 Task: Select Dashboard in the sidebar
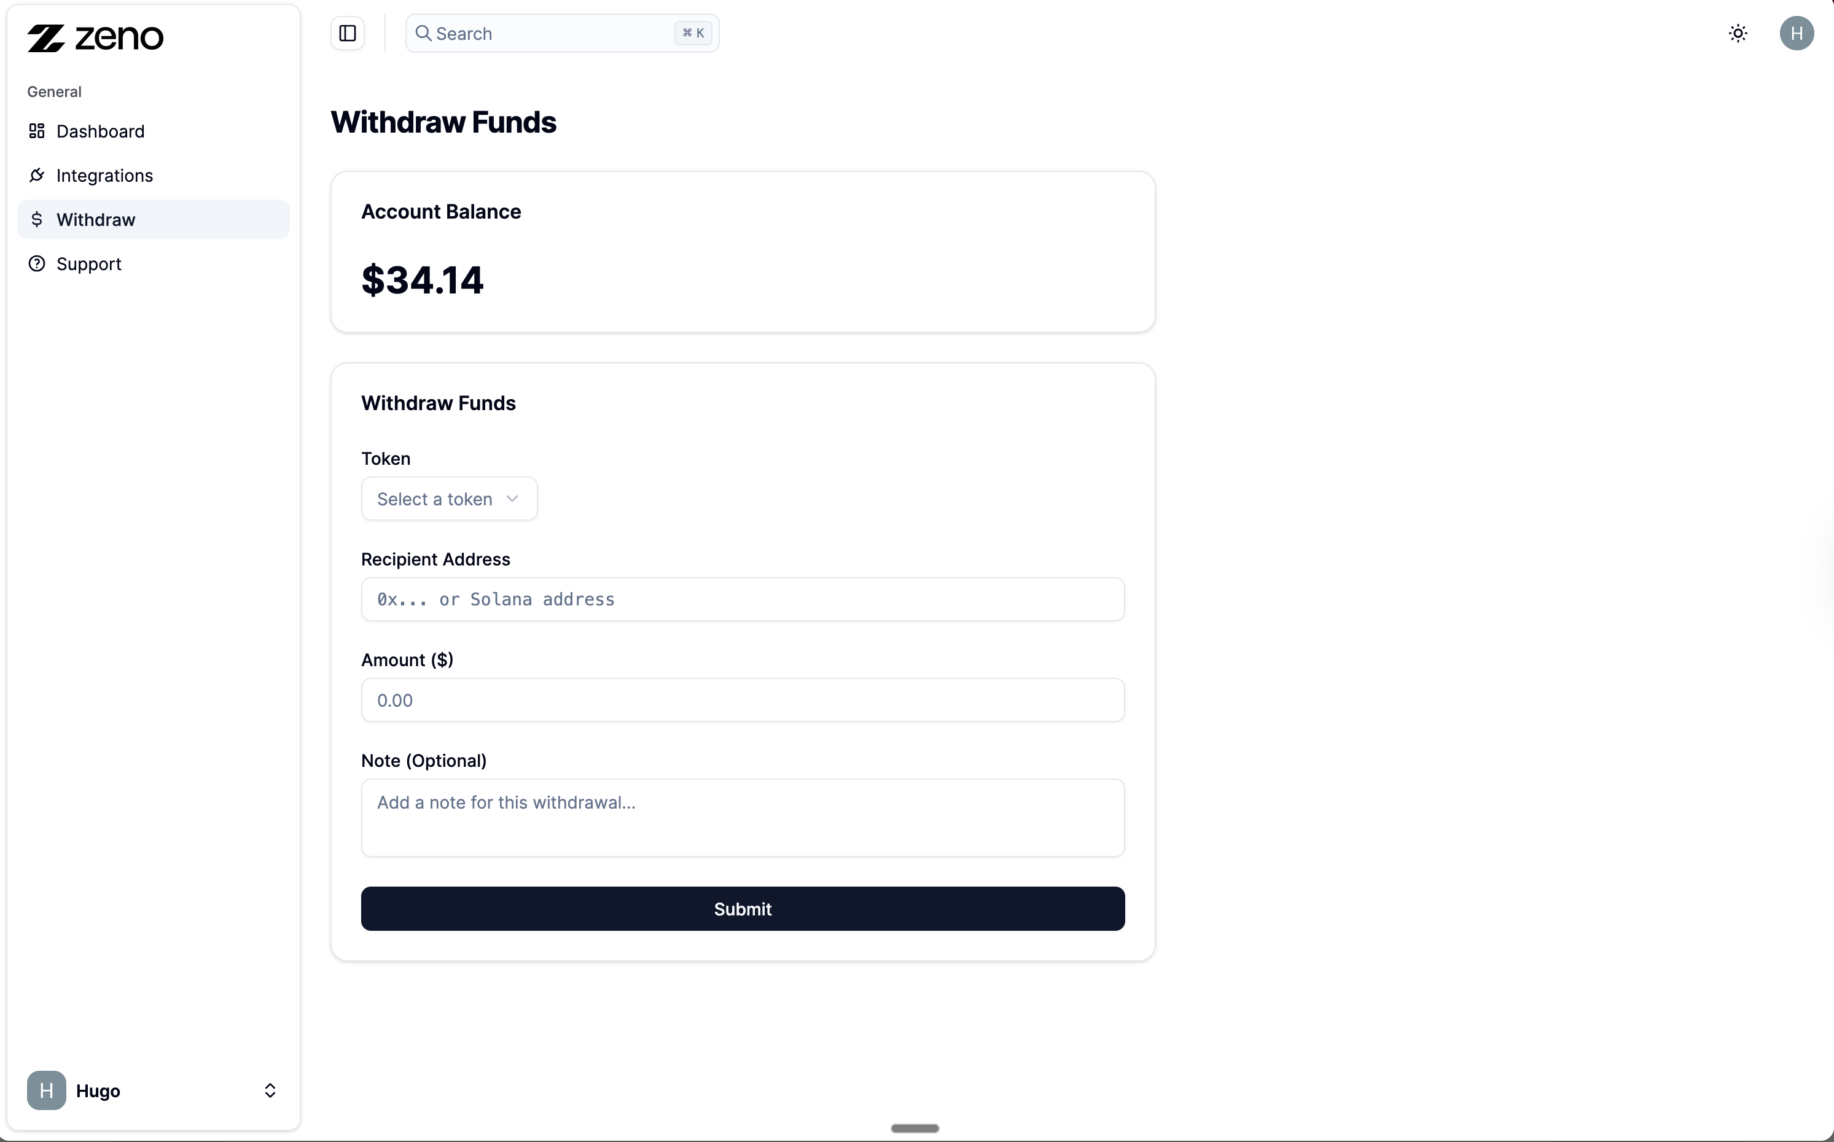100,131
